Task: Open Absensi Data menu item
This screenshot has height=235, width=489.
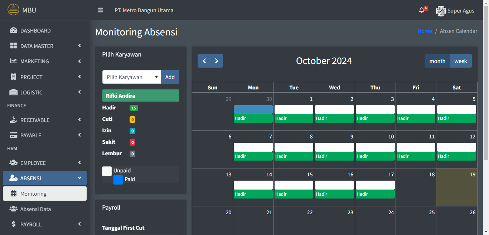Action: click(35, 209)
